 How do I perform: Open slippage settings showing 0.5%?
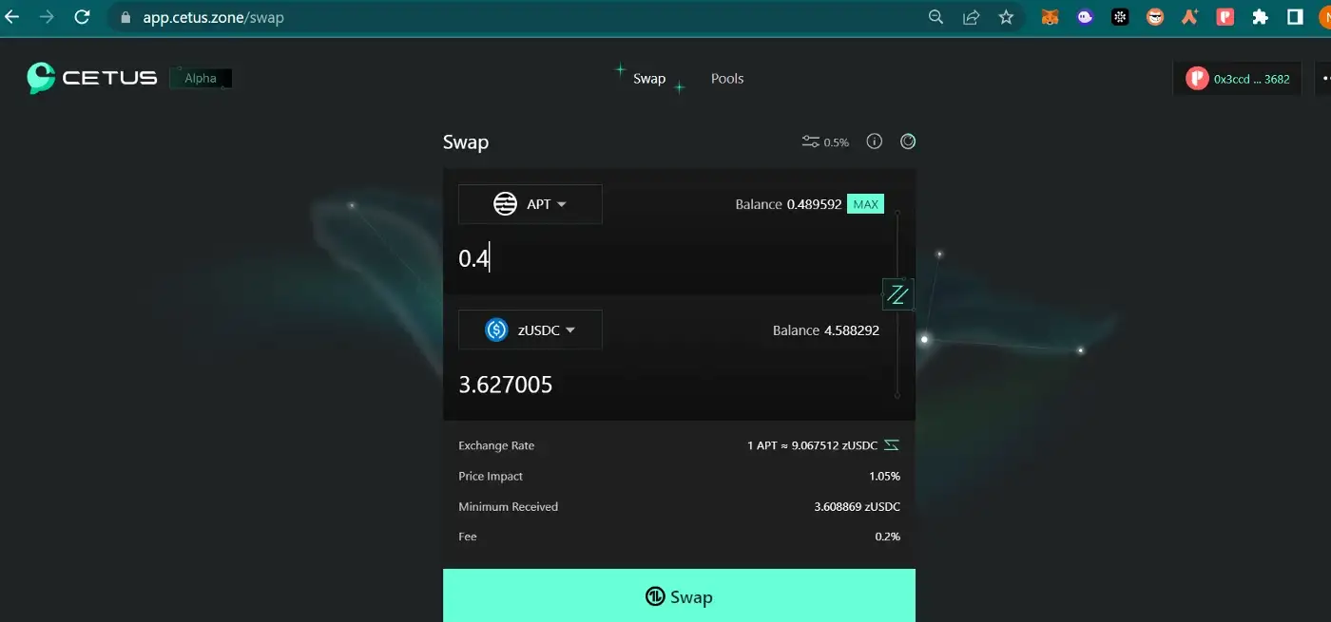pyautogui.click(x=825, y=141)
